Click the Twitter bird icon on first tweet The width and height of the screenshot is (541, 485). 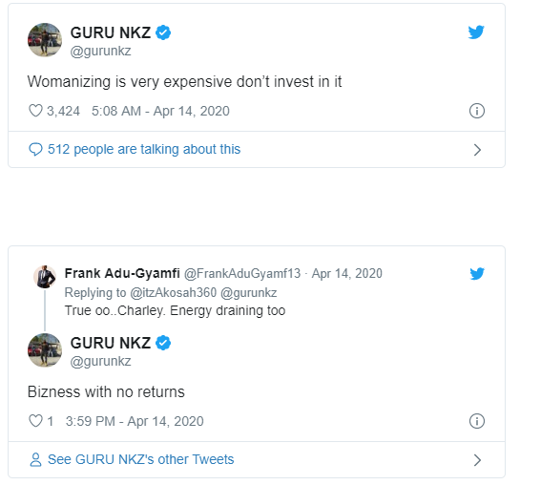point(476,32)
